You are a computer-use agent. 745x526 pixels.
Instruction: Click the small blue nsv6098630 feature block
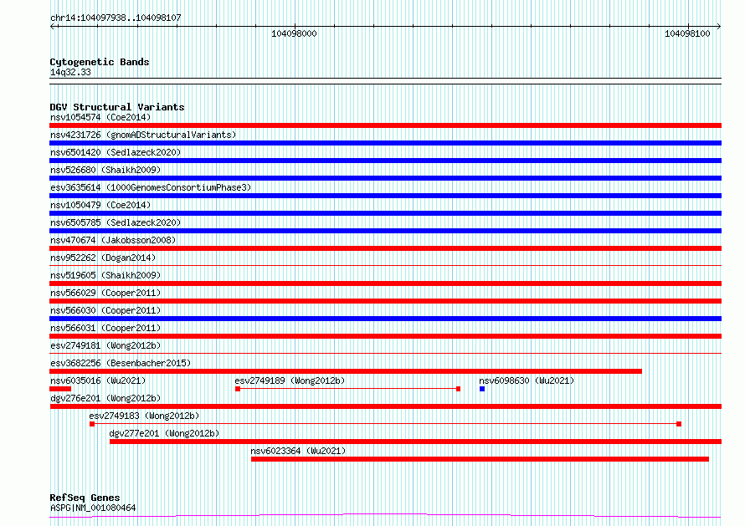click(482, 389)
